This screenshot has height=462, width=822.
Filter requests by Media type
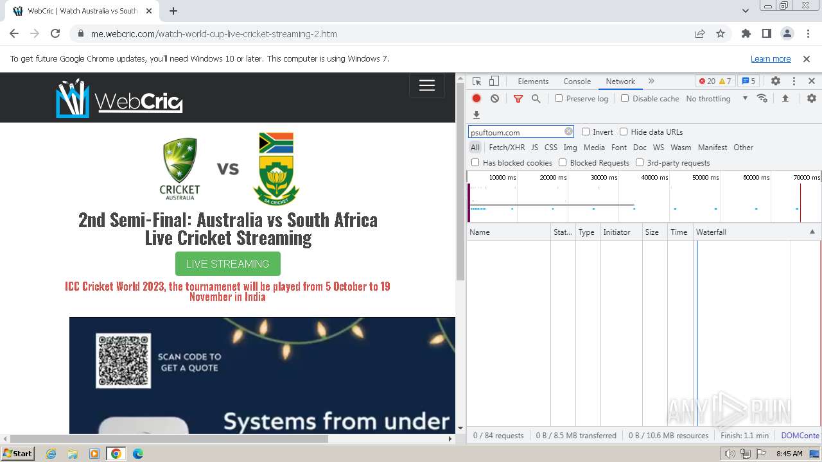pos(594,148)
